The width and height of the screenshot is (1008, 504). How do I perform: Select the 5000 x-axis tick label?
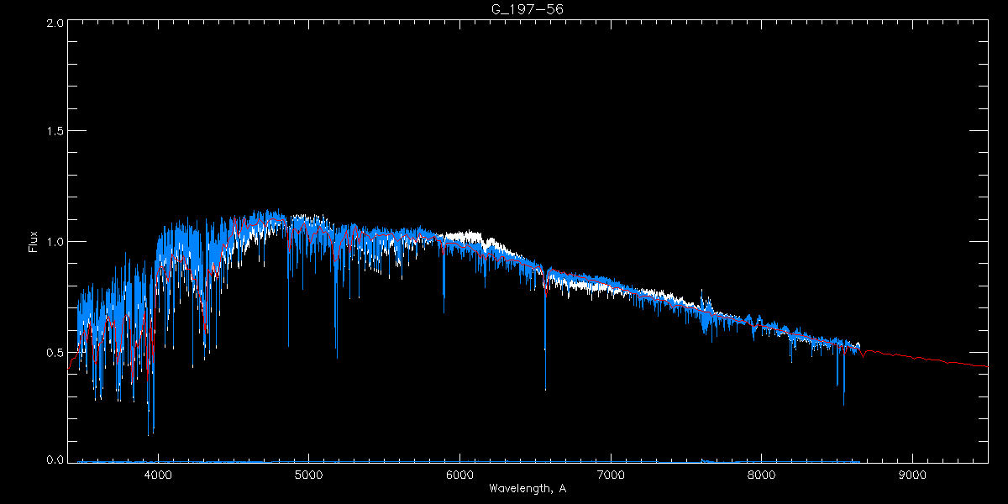pyautogui.click(x=308, y=474)
